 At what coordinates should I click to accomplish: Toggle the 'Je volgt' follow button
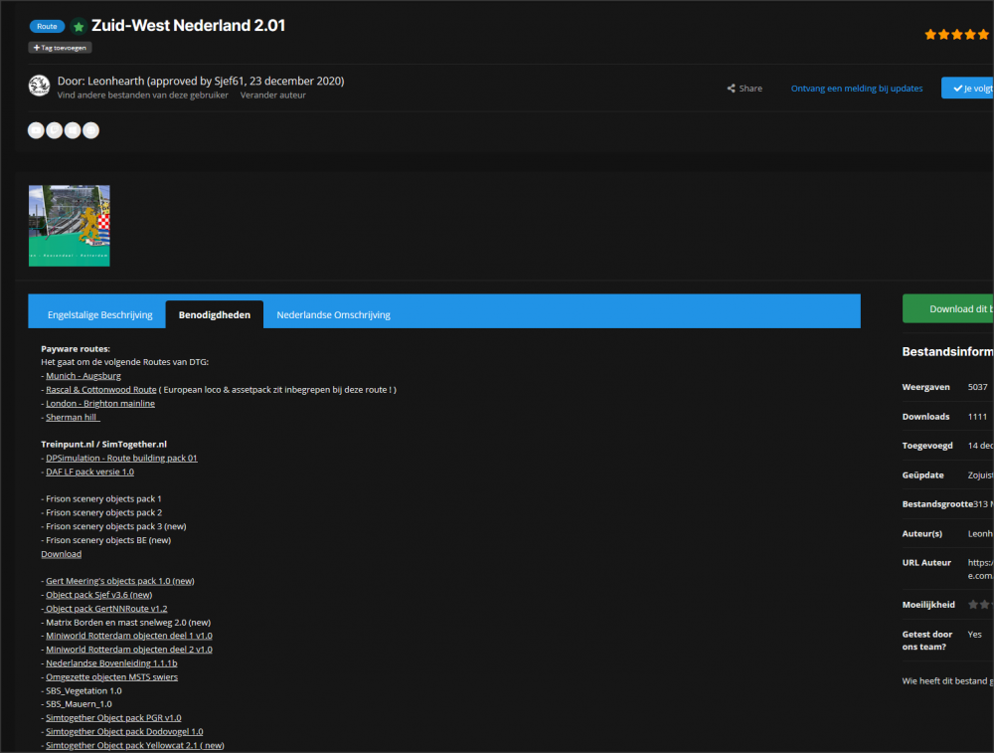click(x=967, y=88)
